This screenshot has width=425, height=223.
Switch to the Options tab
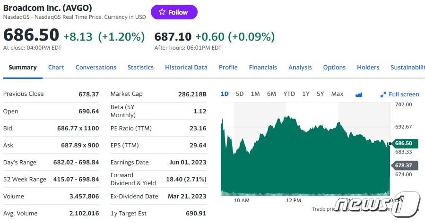pyautogui.click(x=334, y=67)
